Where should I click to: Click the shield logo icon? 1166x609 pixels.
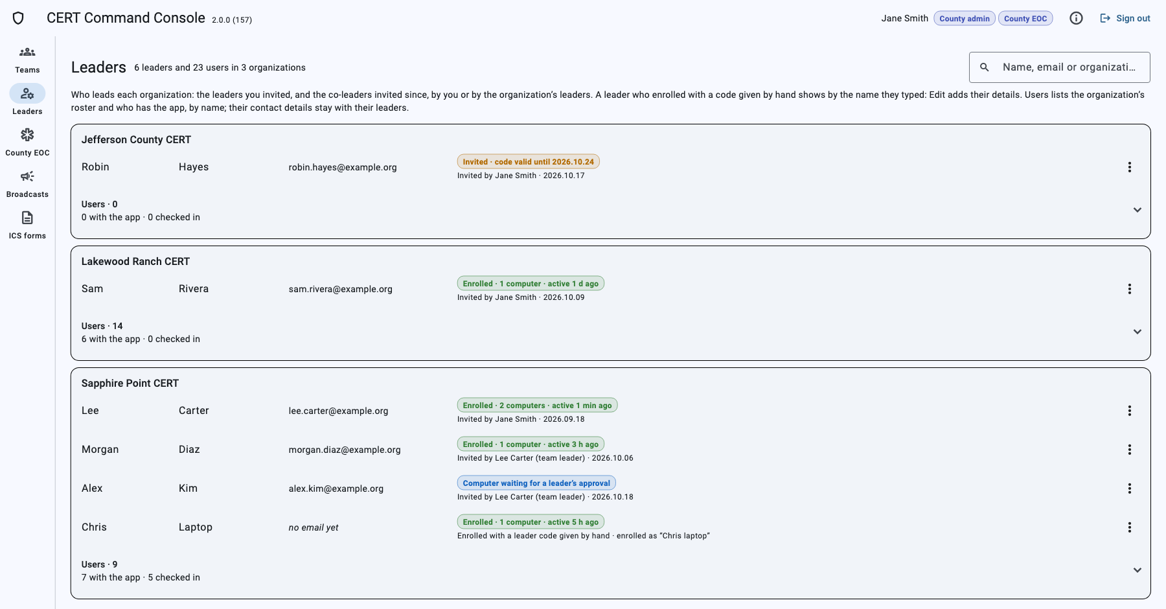coord(18,18)
